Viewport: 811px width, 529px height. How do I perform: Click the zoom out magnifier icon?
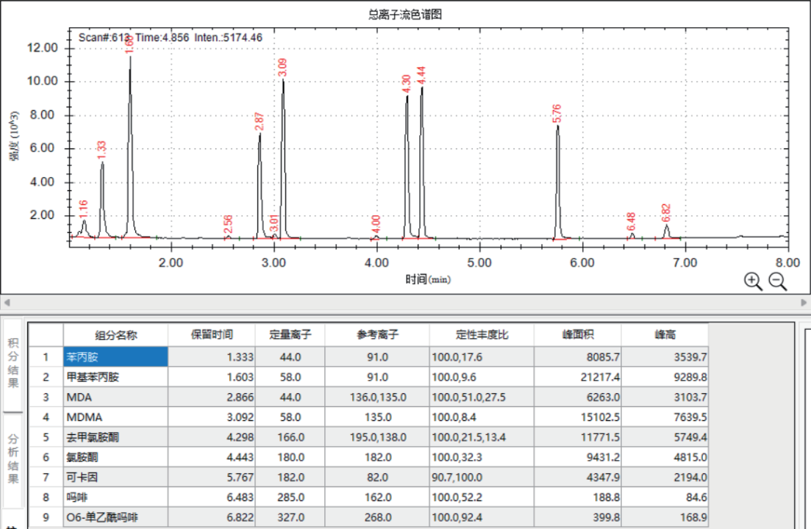pos(778,281)
